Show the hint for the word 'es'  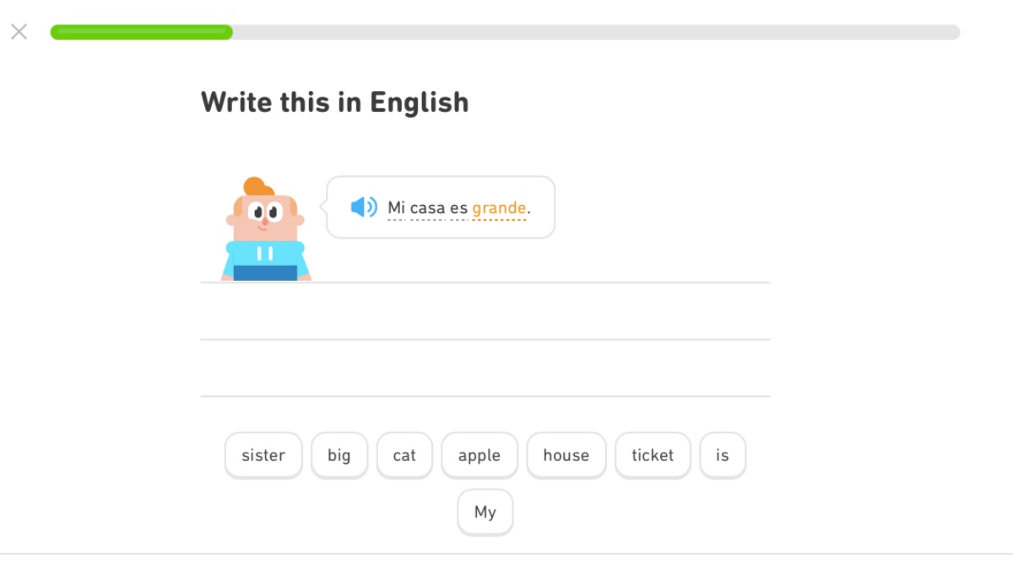point(458,207)
